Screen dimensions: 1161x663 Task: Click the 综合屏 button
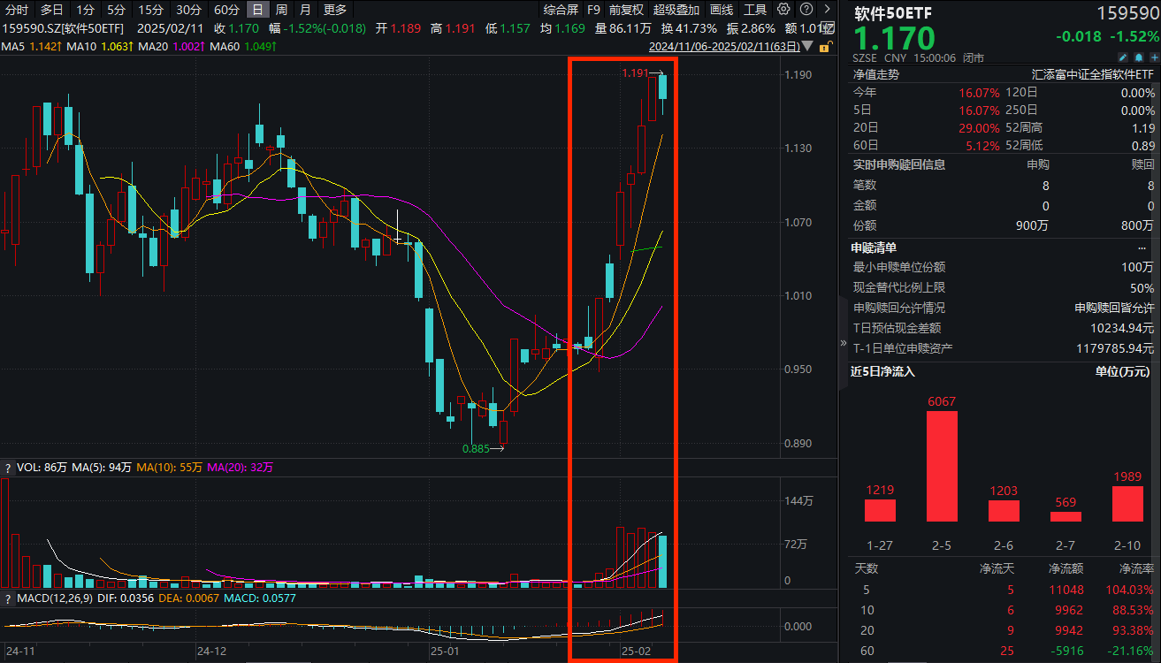click(x=561, y=10)
